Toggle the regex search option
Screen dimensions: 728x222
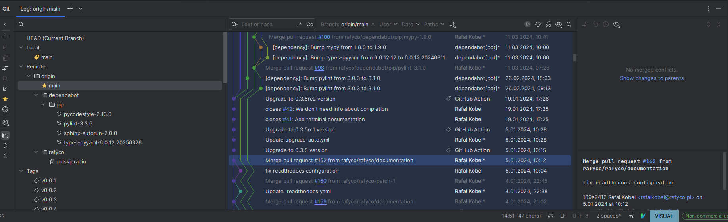tap(300, 24)
